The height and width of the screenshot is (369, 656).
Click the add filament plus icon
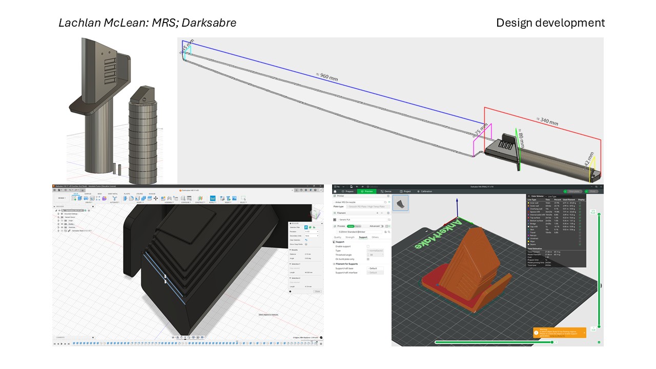377,213
